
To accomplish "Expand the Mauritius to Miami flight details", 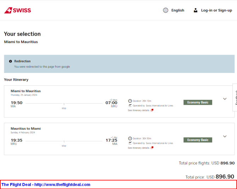I will tap(225, 136).
